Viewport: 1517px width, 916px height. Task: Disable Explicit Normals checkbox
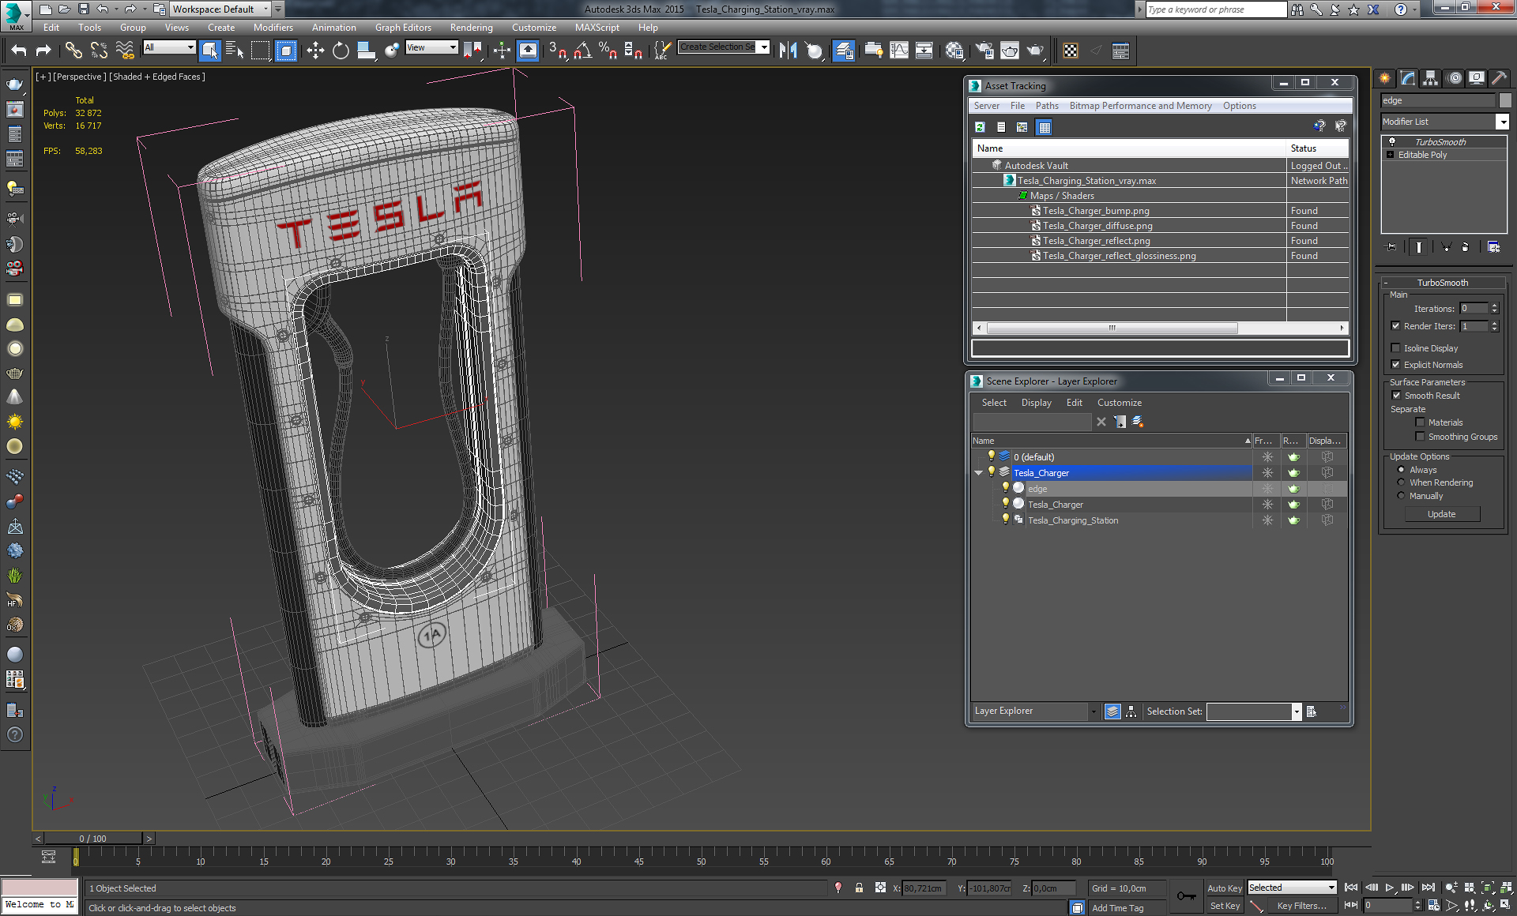1396,365
